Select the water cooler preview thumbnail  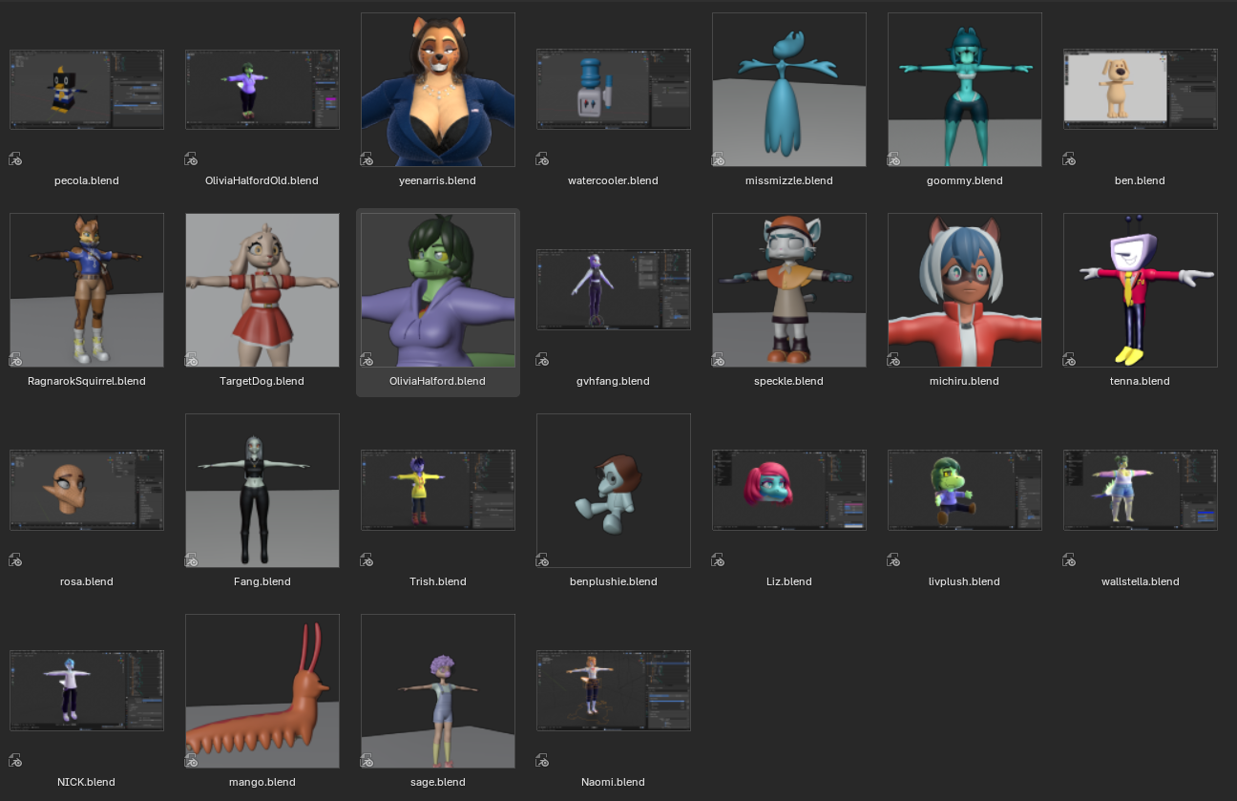(614, 90)
